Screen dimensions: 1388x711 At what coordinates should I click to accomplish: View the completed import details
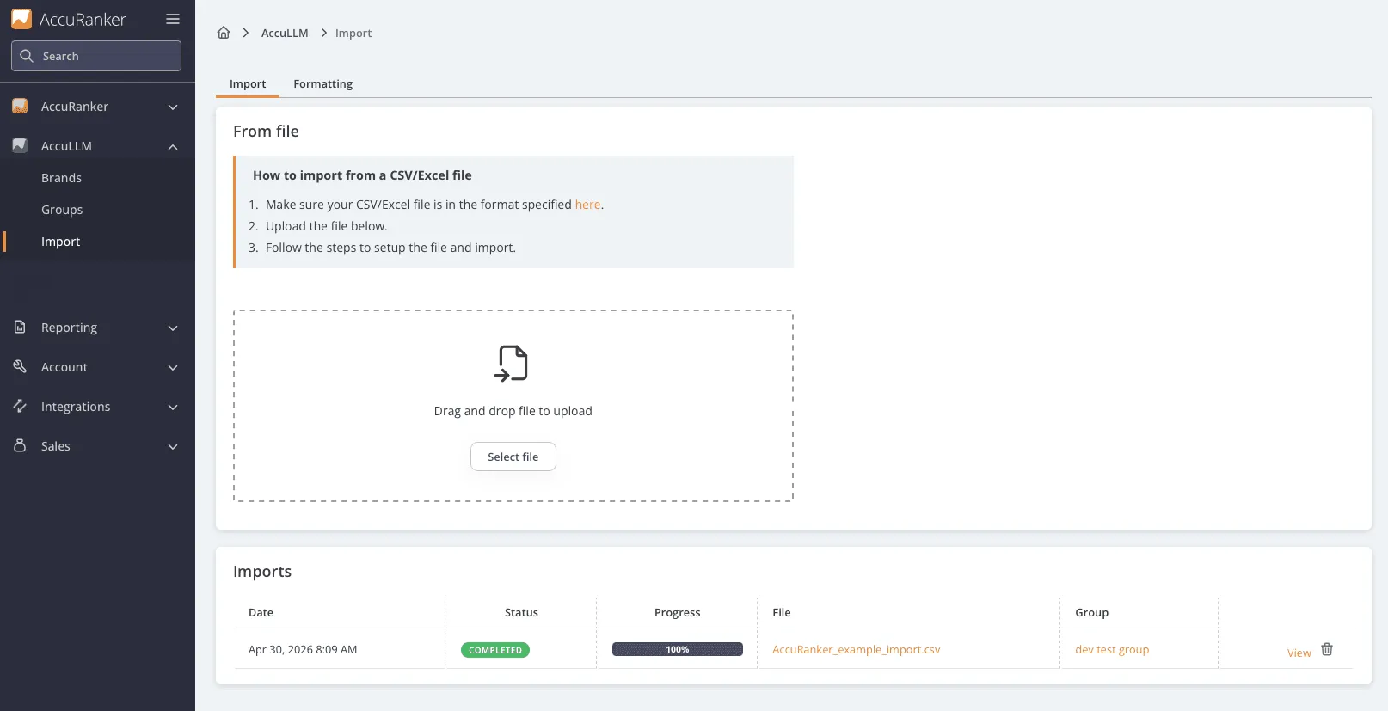click(1299, 653)
